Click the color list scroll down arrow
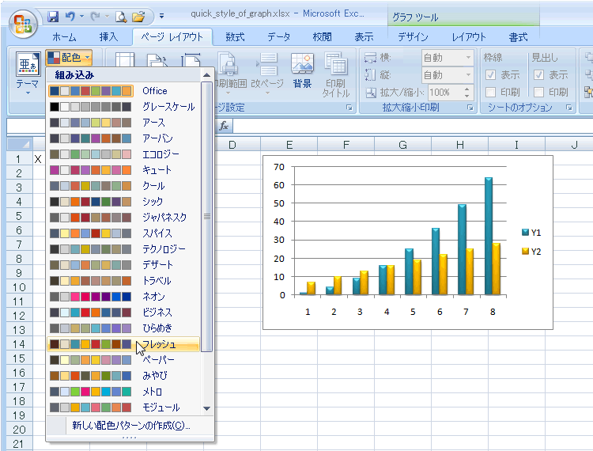Screen dimensions: 593x451 [206, 408]
